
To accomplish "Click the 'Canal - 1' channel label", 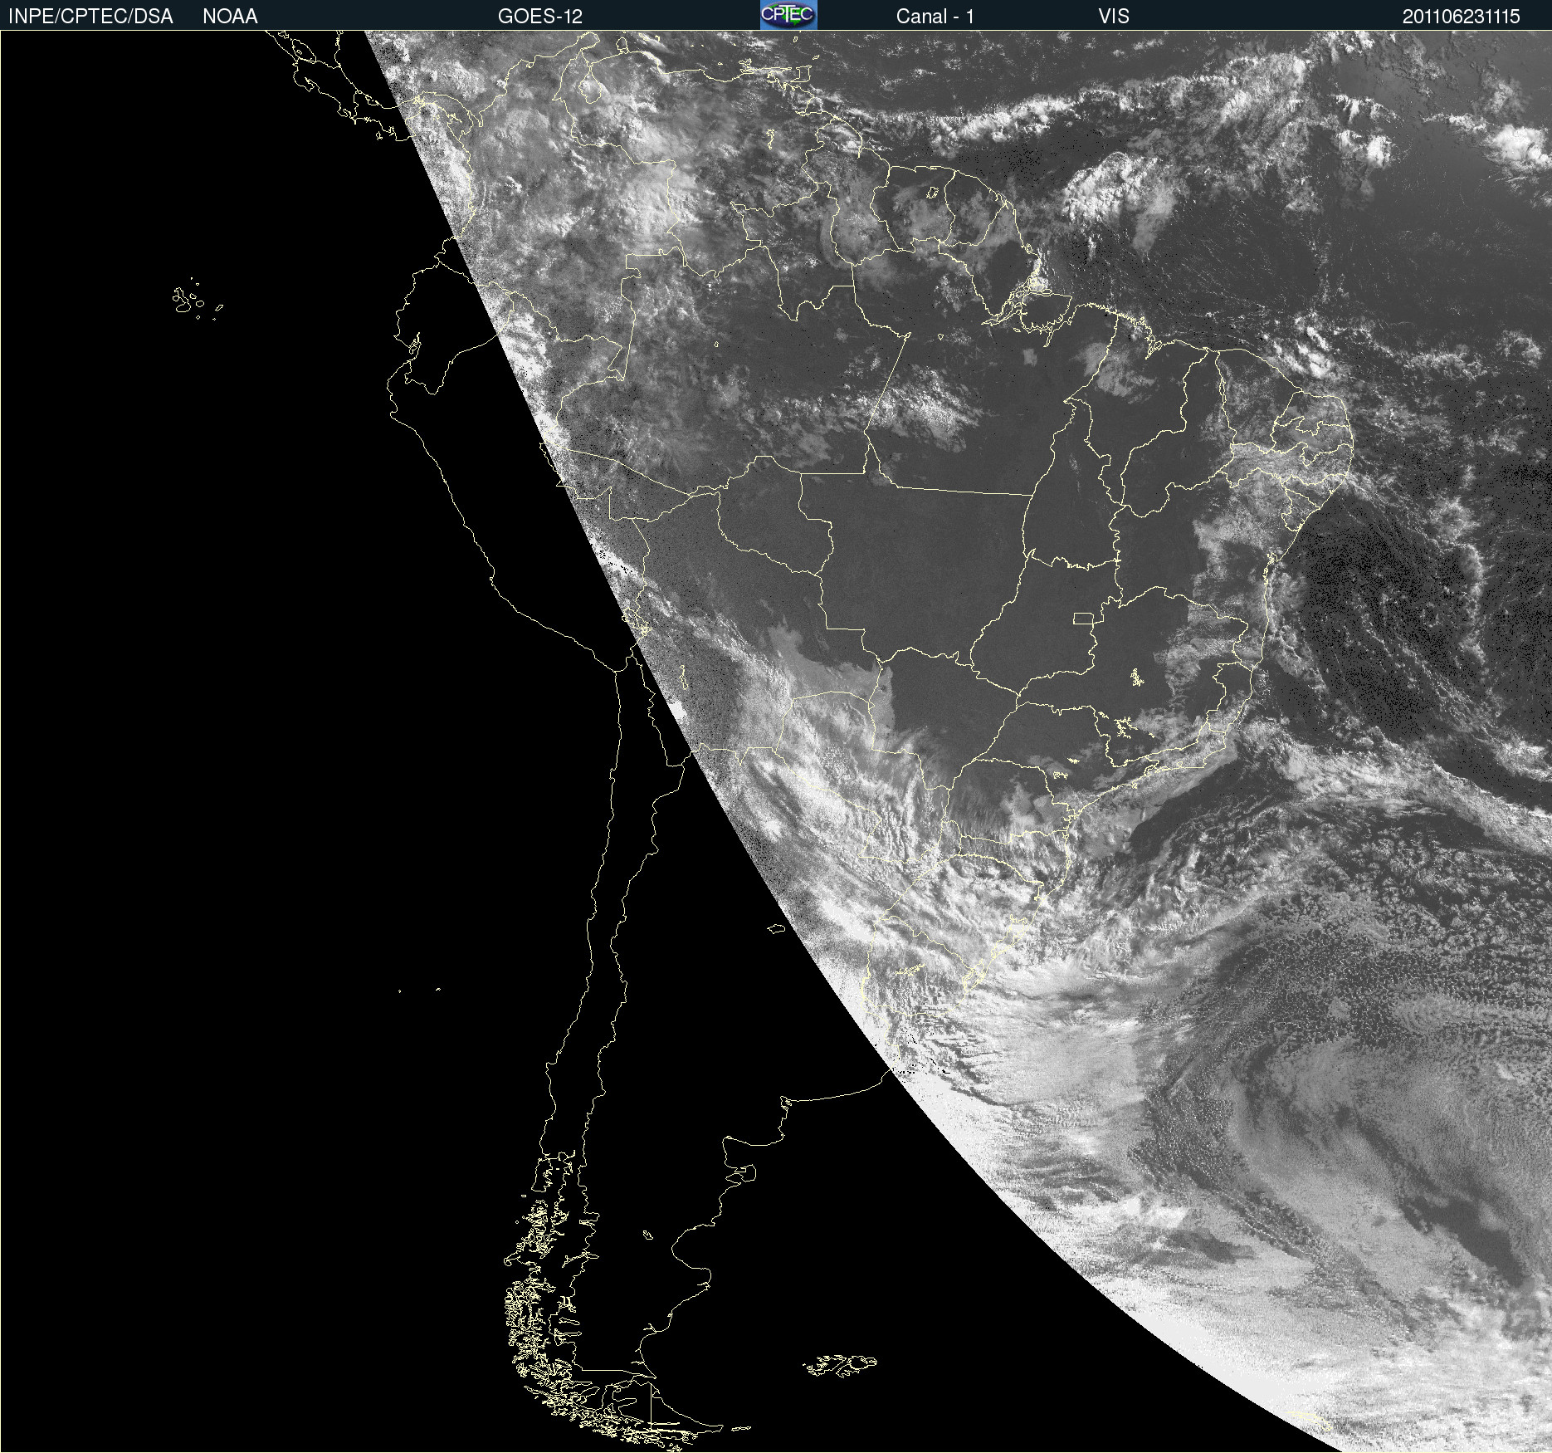I will pyautogui.click(x=935, y=17).
